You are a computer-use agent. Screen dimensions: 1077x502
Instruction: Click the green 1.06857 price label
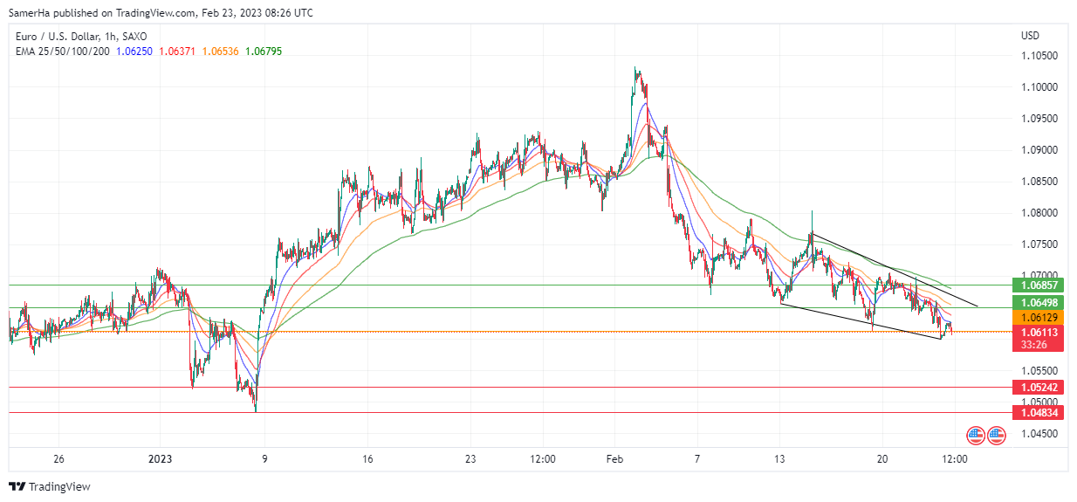pyautogui.click(x=1039, y=285)
